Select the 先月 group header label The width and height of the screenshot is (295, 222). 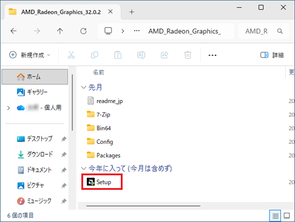click(x=95, y=87)
